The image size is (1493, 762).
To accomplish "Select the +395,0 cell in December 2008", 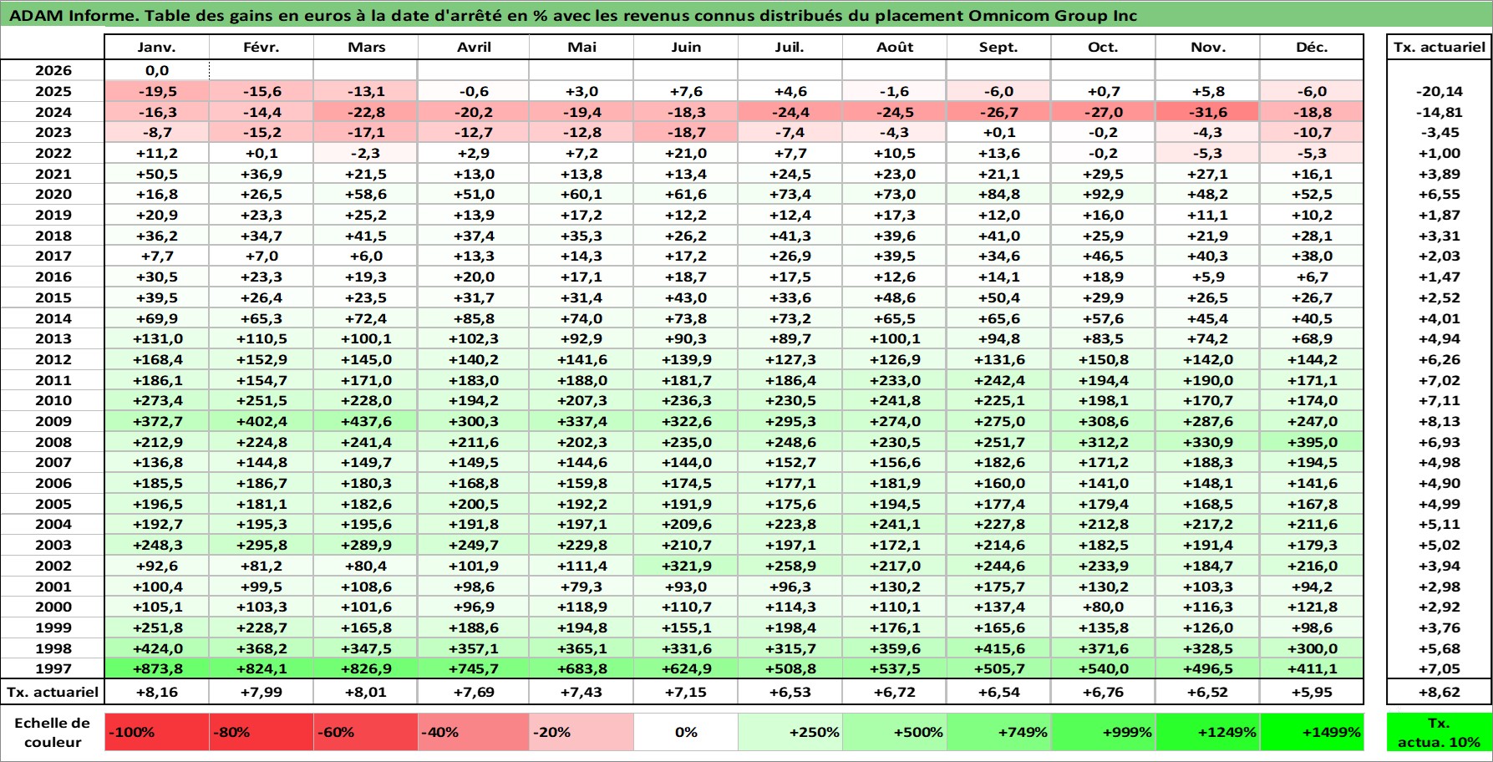I will (1312, 442).
